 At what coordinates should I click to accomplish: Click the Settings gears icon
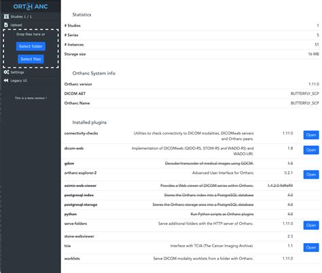(6, 72)
